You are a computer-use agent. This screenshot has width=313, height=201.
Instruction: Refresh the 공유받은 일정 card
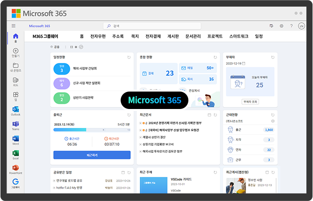coord(129,173)
